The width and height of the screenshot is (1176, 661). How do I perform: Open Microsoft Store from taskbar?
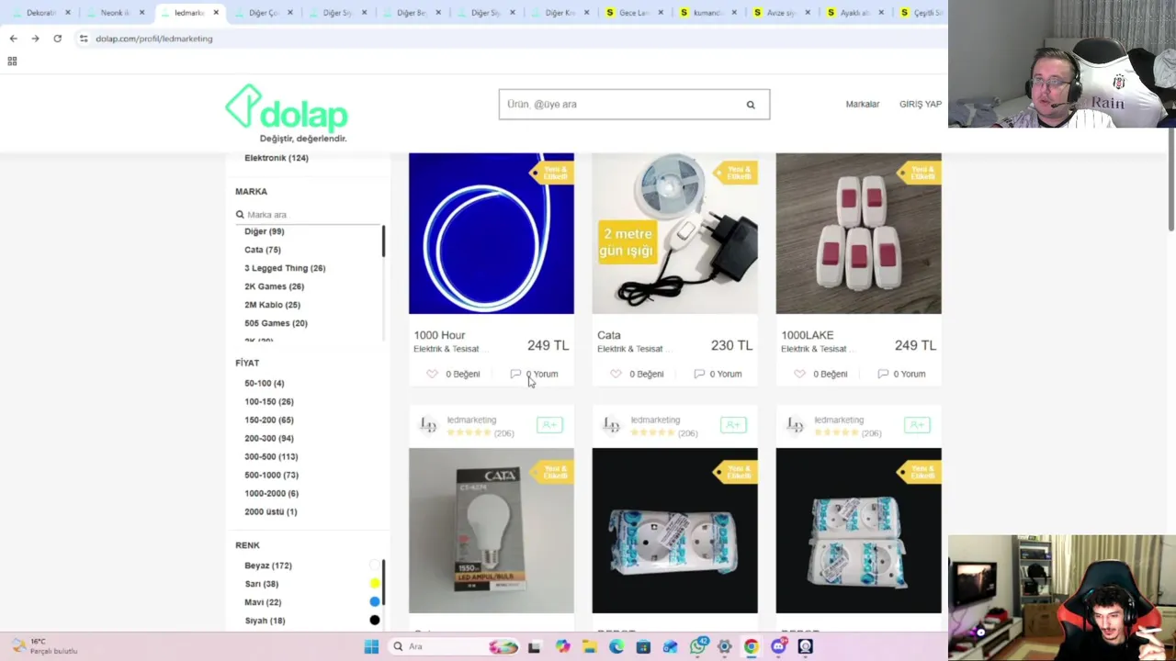(643, 646)
